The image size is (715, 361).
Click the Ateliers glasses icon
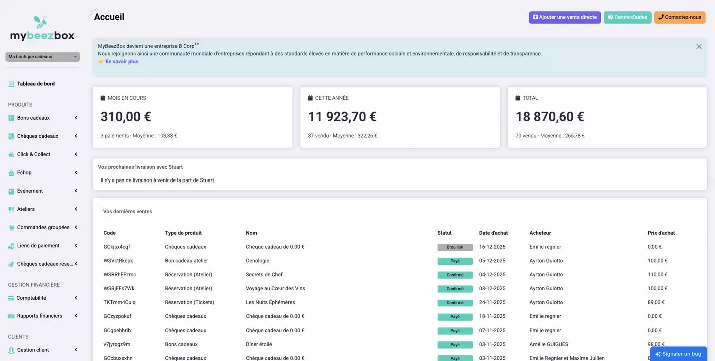click(11, 209)
